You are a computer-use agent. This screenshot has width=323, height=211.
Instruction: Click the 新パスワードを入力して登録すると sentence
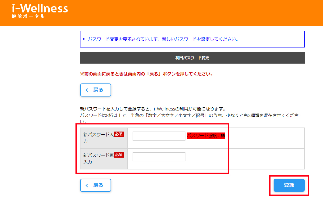[x=153, y=109]
